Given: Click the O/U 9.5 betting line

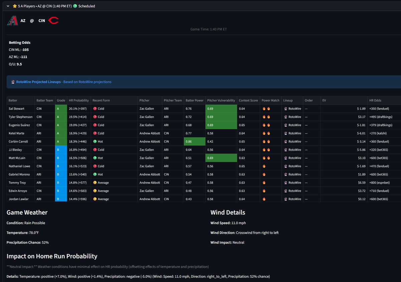Looking at the screenshot, I should pyautogui.click(x=15, y=64).
